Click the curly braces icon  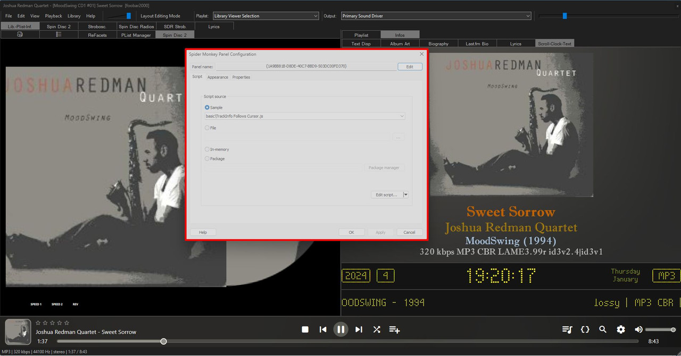[x=585, y=329]
